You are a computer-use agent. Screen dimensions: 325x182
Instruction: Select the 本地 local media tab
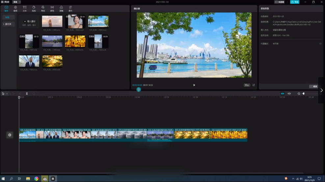(x=7, y=17)
